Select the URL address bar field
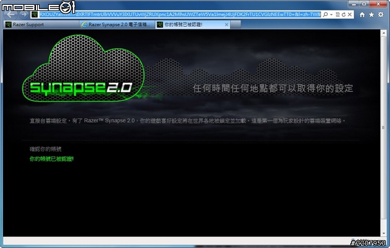 click(180, 15)
